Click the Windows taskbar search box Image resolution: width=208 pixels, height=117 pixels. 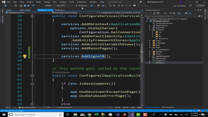coord(36,114)
